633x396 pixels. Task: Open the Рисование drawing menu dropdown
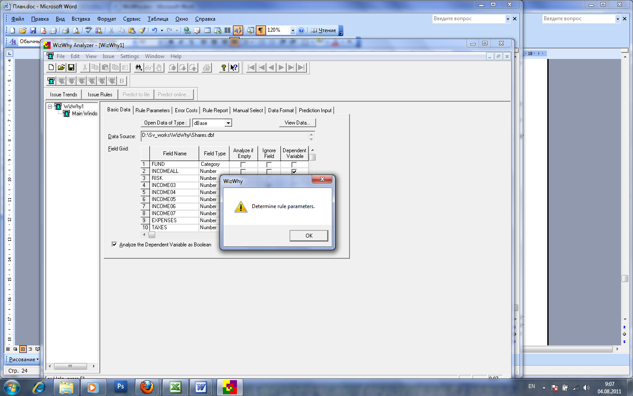click(24, 359)
